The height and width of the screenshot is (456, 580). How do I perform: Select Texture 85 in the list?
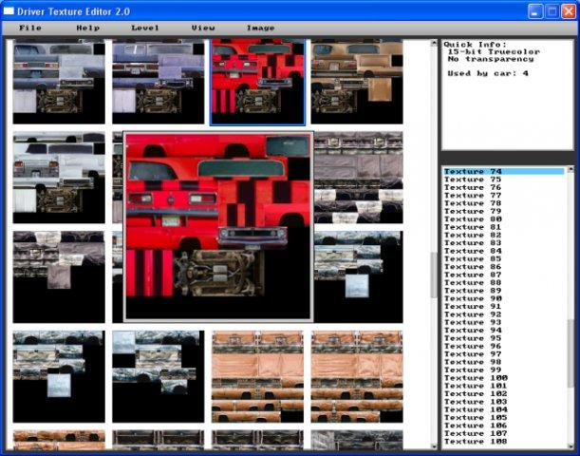coord(504,258)
